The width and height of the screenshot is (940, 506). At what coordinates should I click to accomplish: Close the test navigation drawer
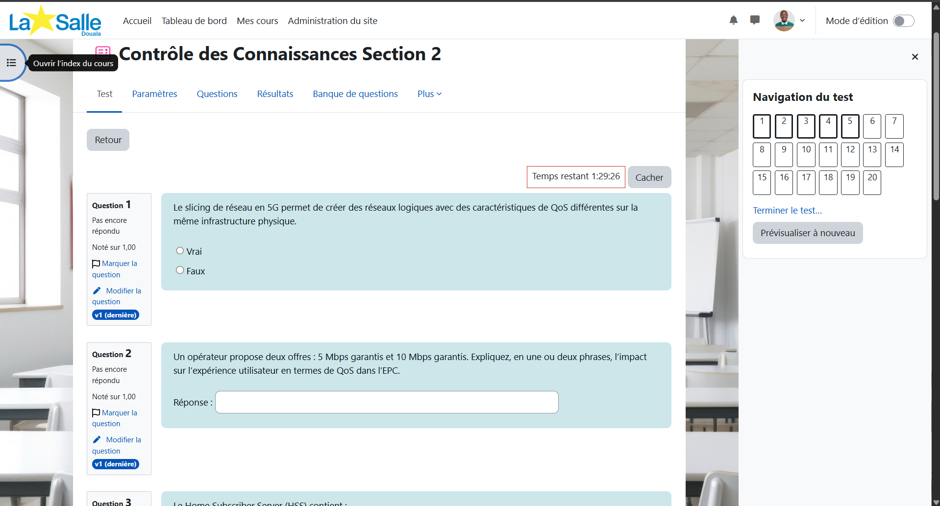915,57
